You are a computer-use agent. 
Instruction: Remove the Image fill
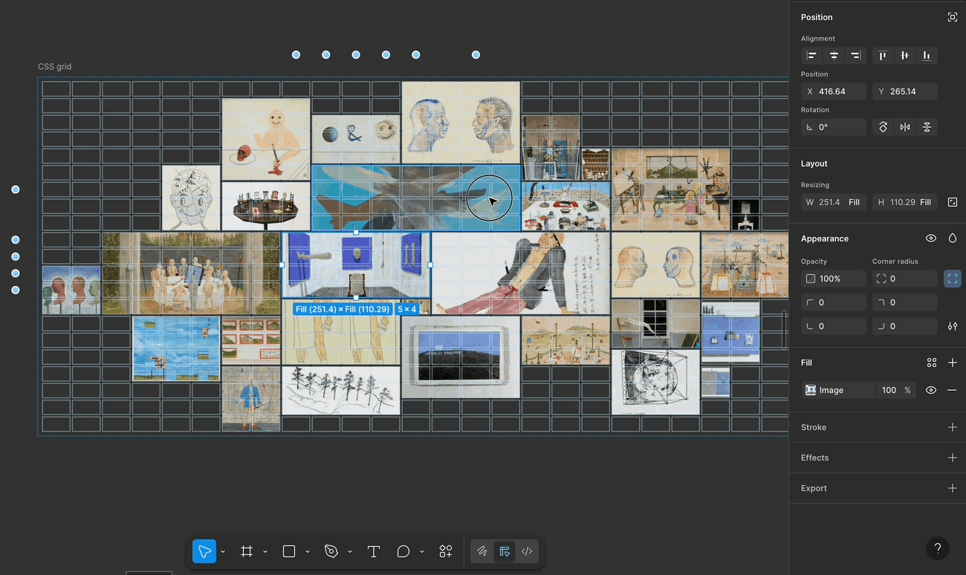pos(952,390)
